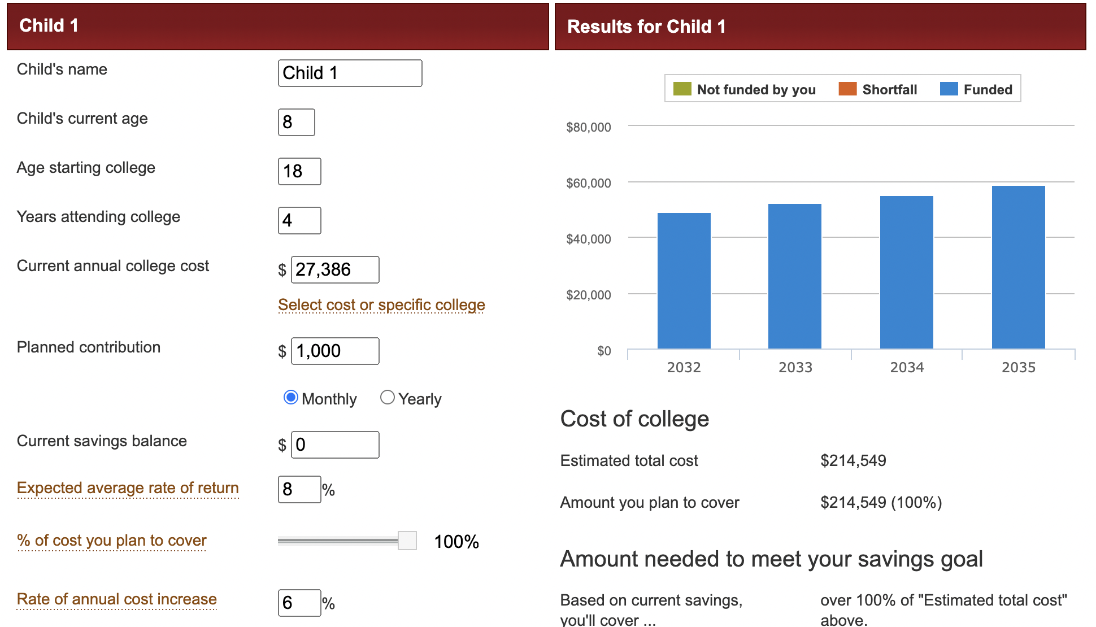The height and width of the screenshot is (627, 1096).
Task: Toggle the Not funded by you legend swatch
Action: coord(682,89)
